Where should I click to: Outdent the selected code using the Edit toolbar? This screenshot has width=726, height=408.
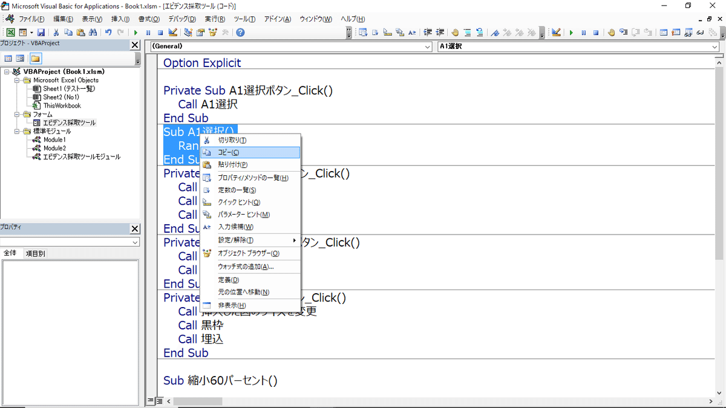coord(440,32)
